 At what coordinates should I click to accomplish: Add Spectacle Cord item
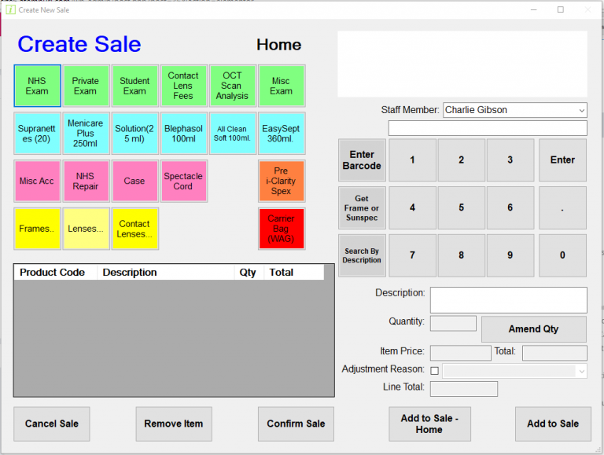click(184, 182)
